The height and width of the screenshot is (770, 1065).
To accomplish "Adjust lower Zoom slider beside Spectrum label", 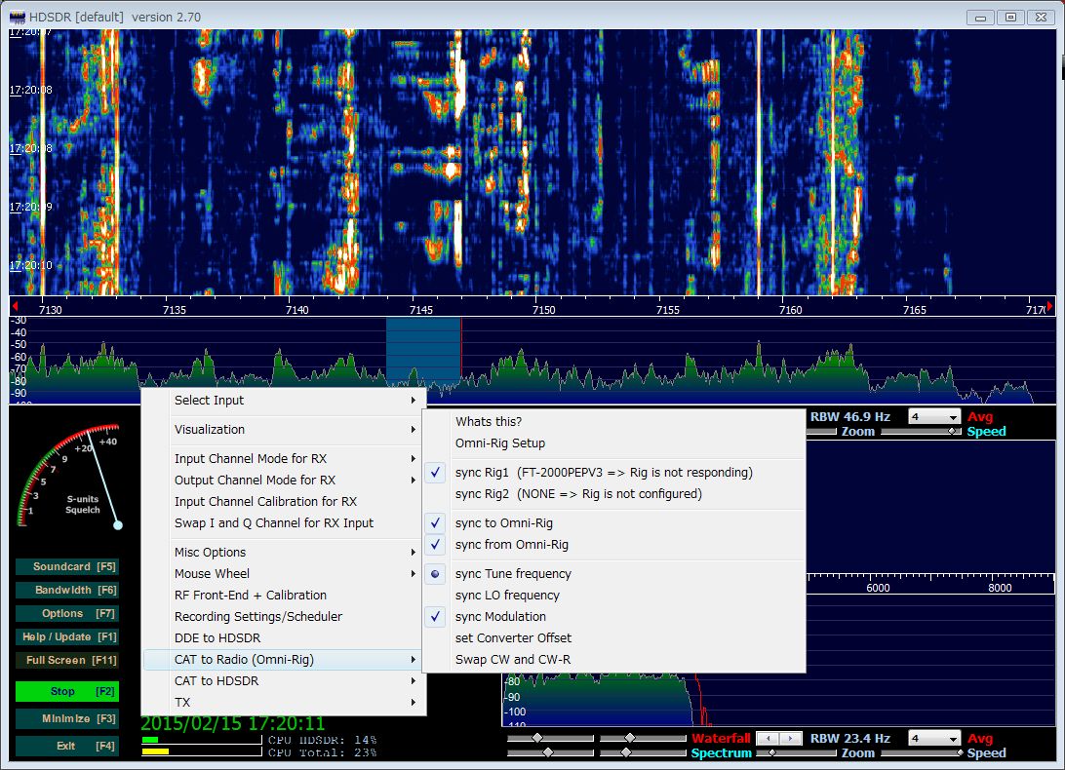I will 797,753.
